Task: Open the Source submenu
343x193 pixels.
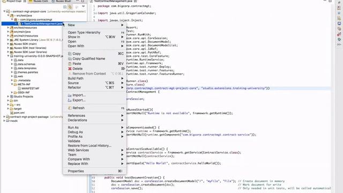Action: coord(95,83)
